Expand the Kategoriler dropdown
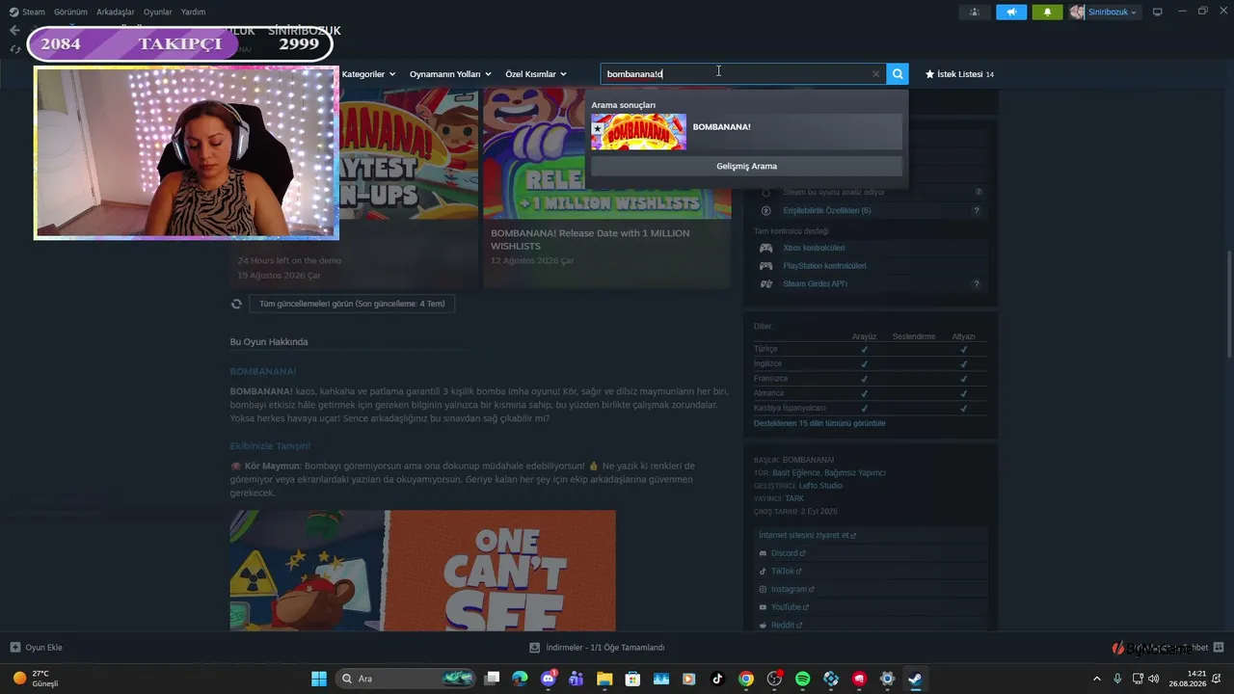The width and height of the screenshot is (1234, 694). point(368,74)
